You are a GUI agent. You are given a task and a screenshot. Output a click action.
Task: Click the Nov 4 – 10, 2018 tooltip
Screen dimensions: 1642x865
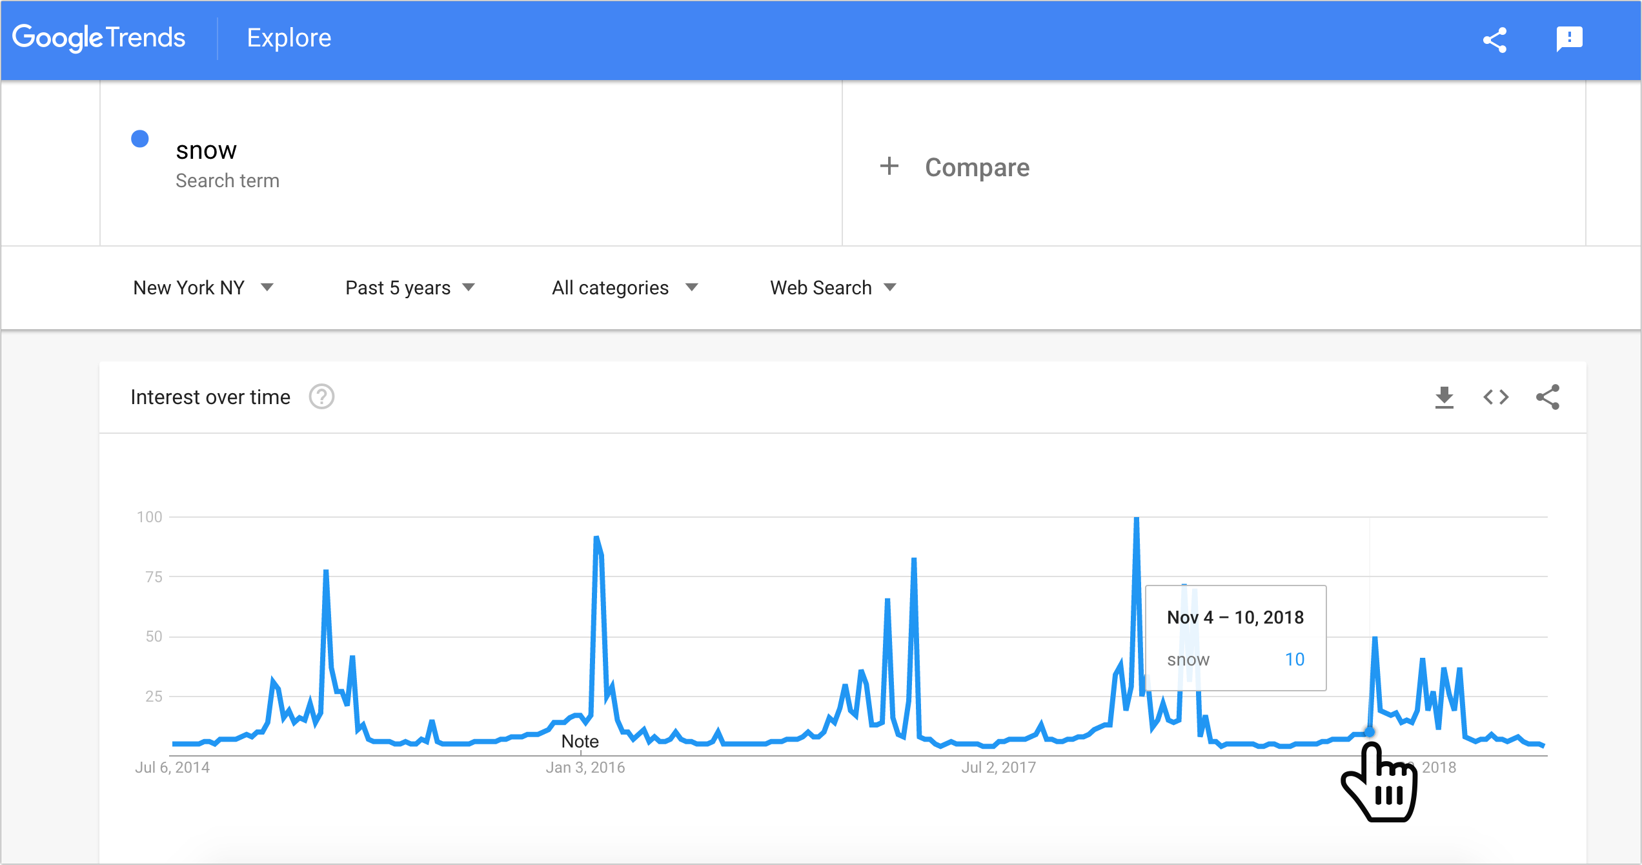[1235, 638]
